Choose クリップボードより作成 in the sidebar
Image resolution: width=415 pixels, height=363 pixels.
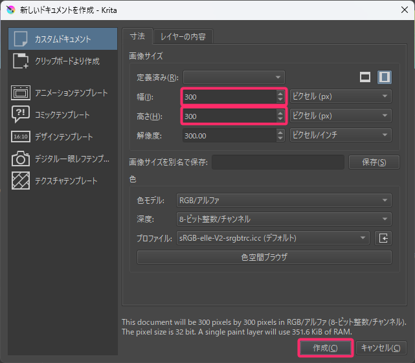tap(63, 61)
